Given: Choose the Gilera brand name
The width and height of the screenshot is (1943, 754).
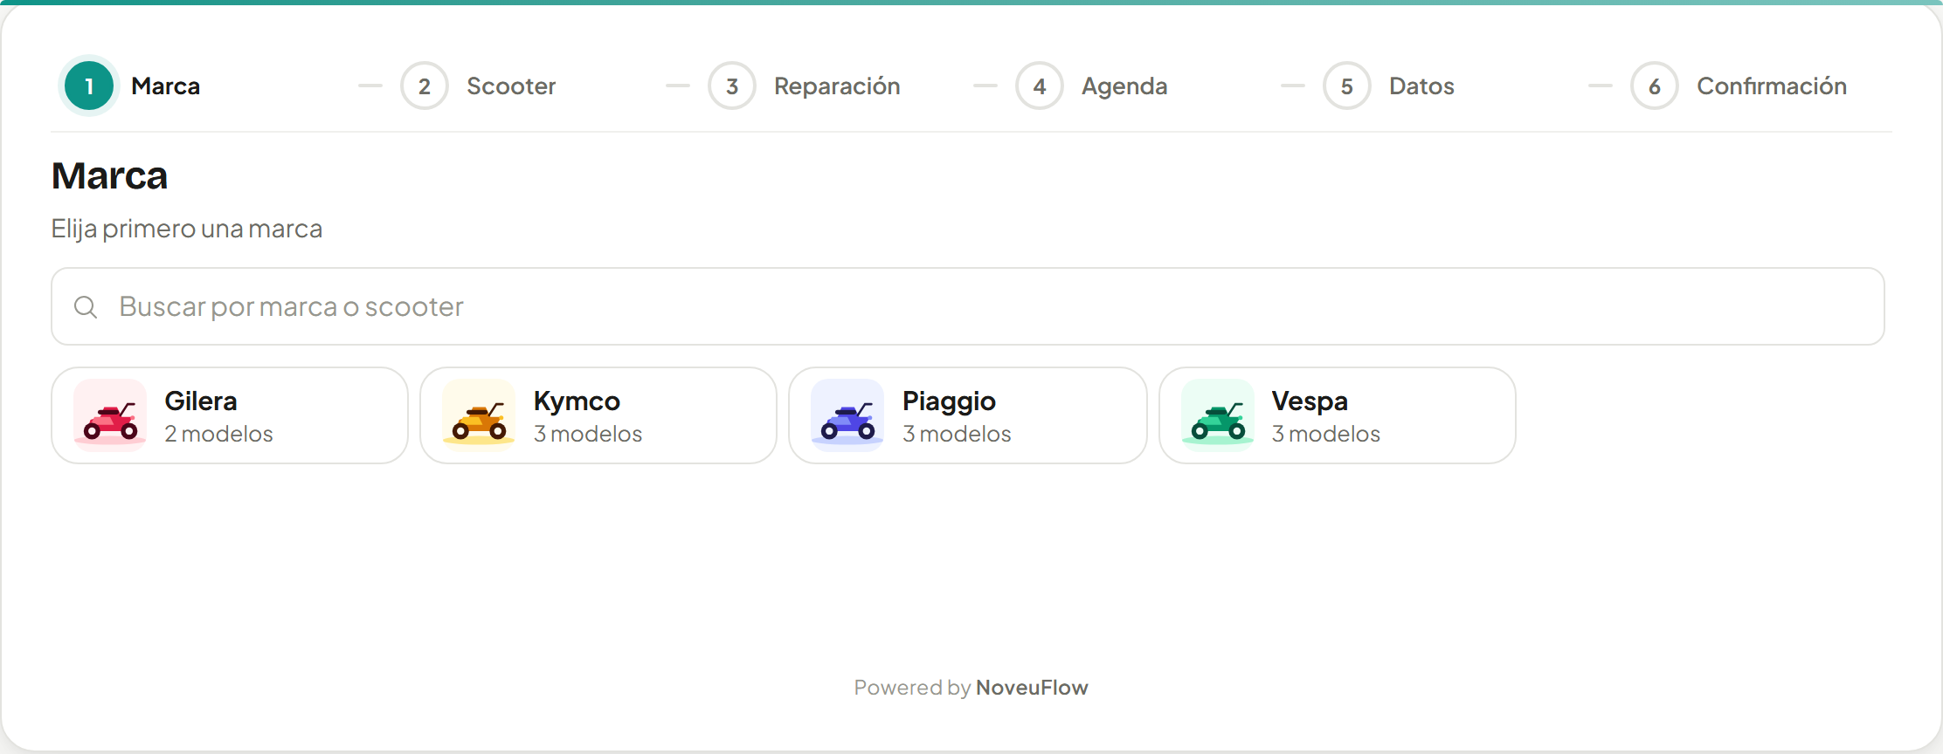Looking at the screenshot, I should point(201,401).
